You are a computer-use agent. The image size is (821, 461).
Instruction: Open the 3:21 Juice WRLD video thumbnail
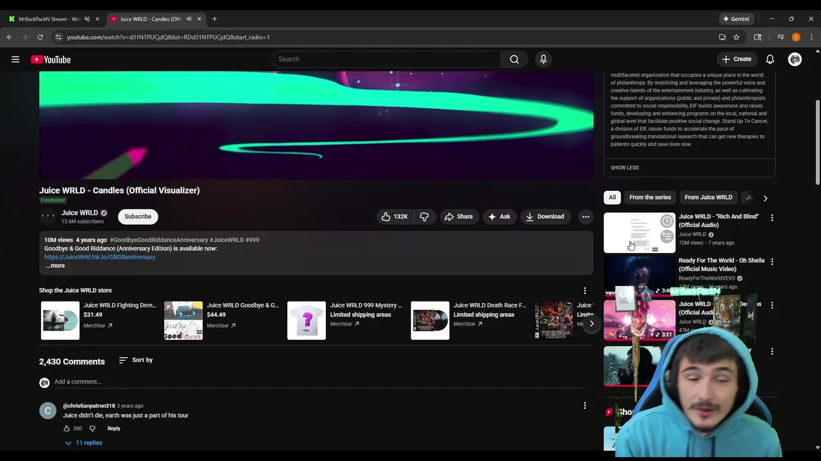pyautogui.click(x=639, y=320)
